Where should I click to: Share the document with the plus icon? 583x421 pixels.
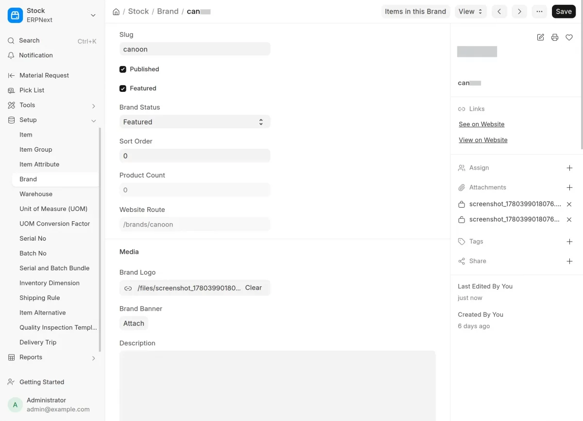pyautogui.click(x=569, y=262)
